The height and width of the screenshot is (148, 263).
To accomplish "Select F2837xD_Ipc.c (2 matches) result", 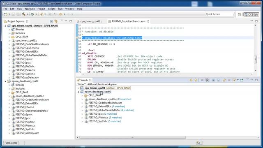I will 103,114.
